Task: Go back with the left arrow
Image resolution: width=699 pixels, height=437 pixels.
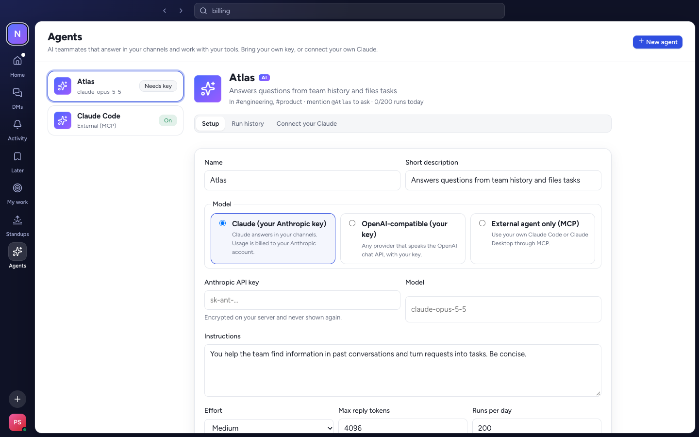Action: point(165,11)
